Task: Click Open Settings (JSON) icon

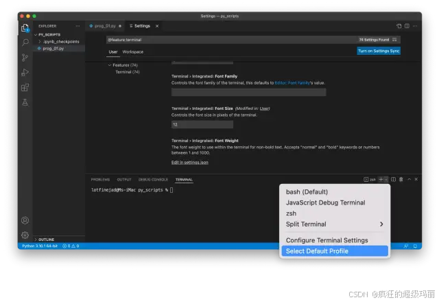Action: pos(399,26)
